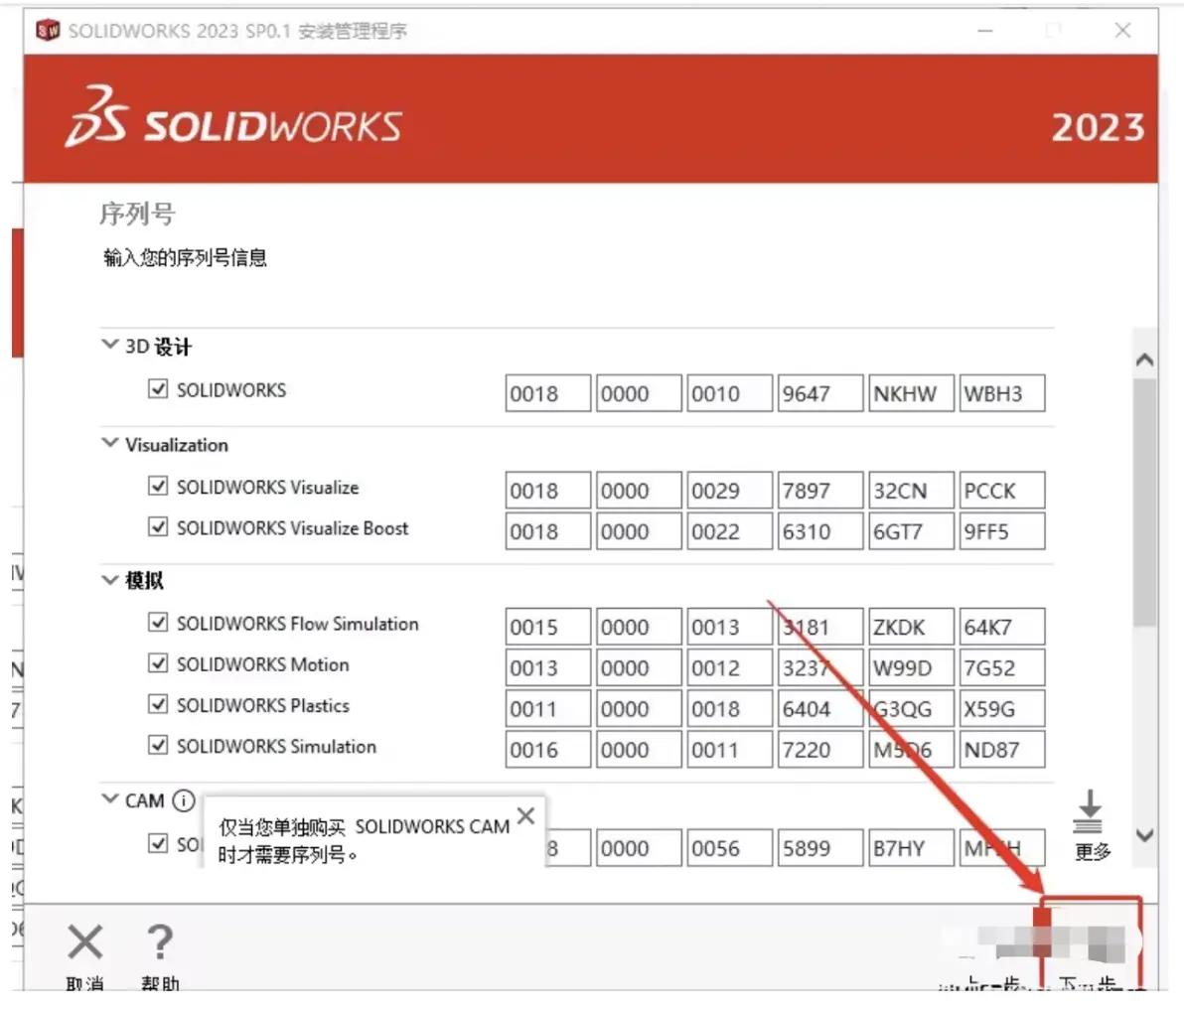Image resolution: width=1184 pixels, height=1013 pixels.
Task: Toggle the SOLIDWORKS Simulation checkbox
Action: (x=158, y=744)
